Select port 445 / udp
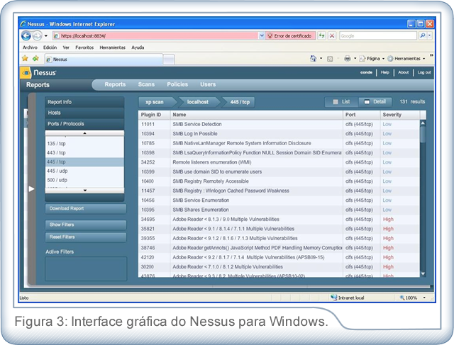 click(x=84, y=171)
